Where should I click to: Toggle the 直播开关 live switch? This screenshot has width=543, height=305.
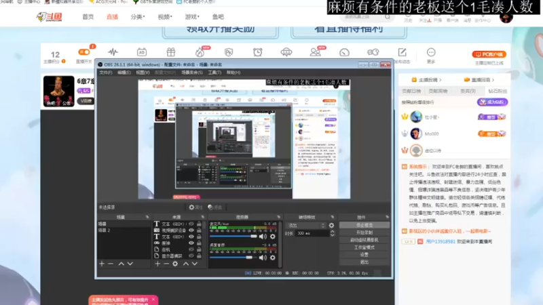tap(84, 52)
